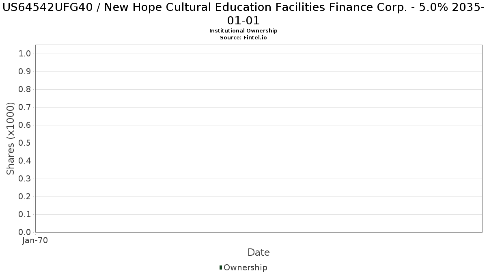Click the 0.8 y-axis tick label
The image size is (487, 274).
(25, 90)
